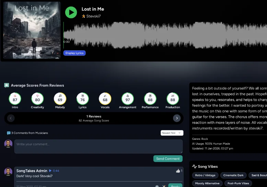Image resolution: width=267 pixels, height=187 pixels.
Task: Play the song Lost in Me
Action: coord(71,12)
